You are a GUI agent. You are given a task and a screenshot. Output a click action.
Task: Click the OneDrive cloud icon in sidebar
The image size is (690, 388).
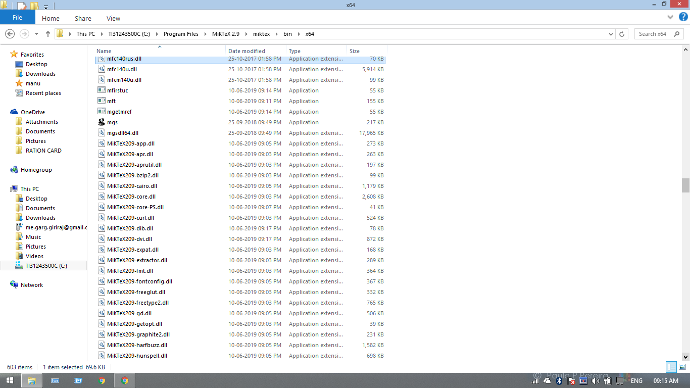[x=14, y=112]
